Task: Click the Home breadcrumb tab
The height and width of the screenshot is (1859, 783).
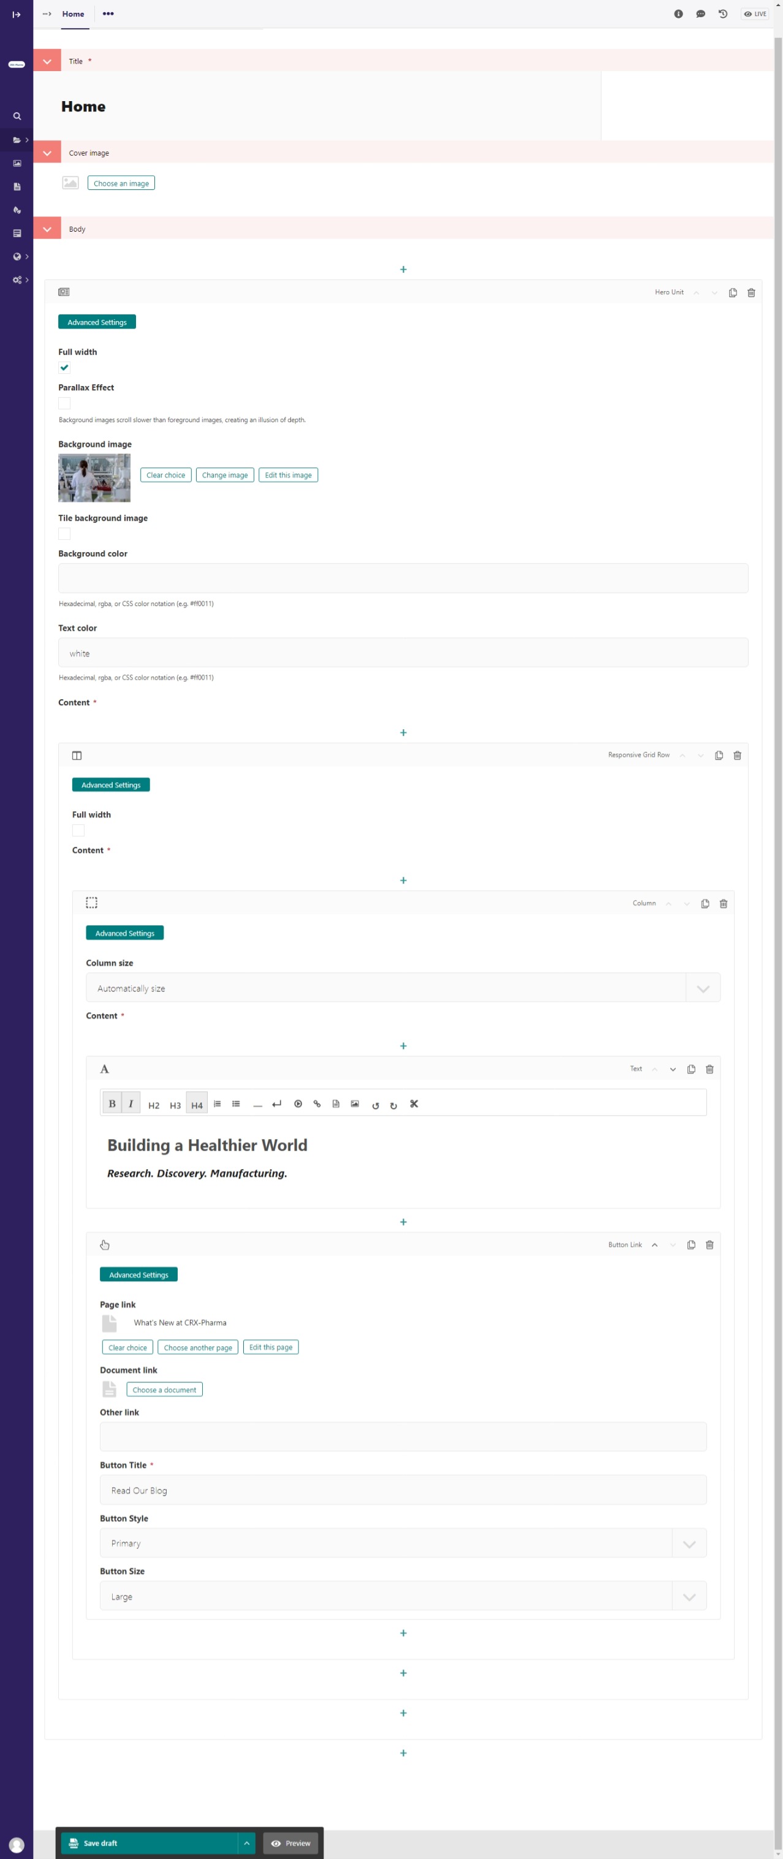Action: (73, 13)
